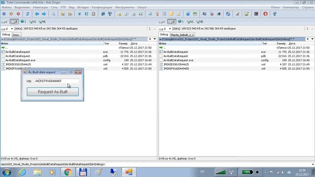Open Google Chrome from taskbar
This screenshot has height=177, width=315.
[x=68, y=172]
